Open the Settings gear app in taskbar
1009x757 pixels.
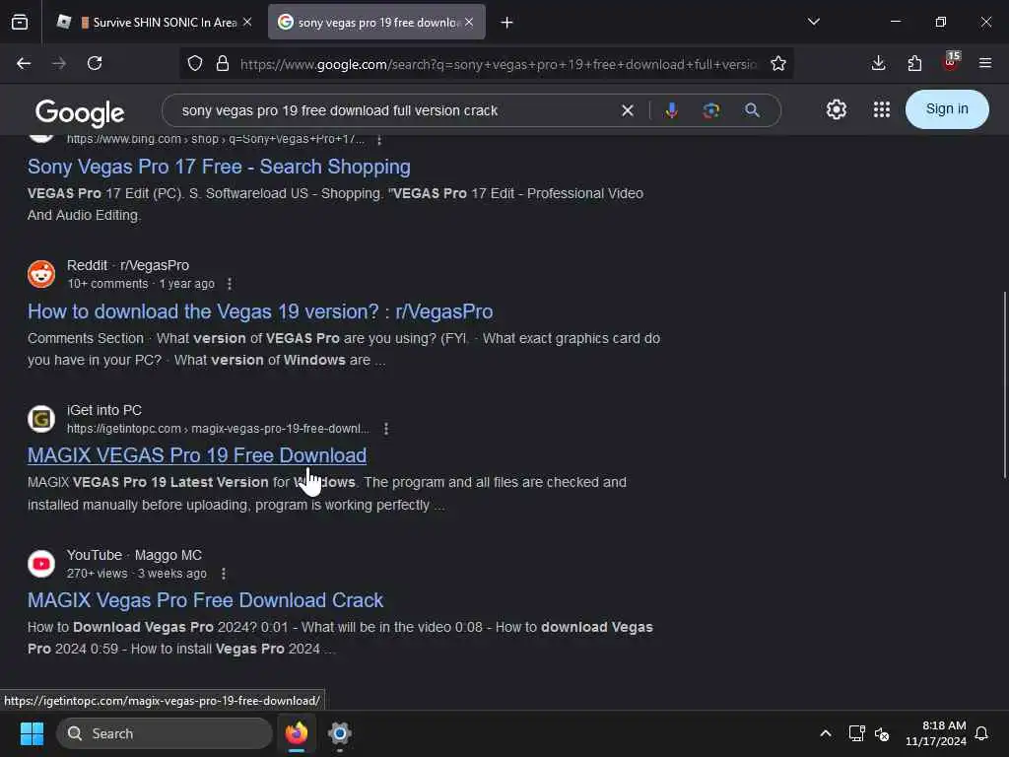[340, 733]
